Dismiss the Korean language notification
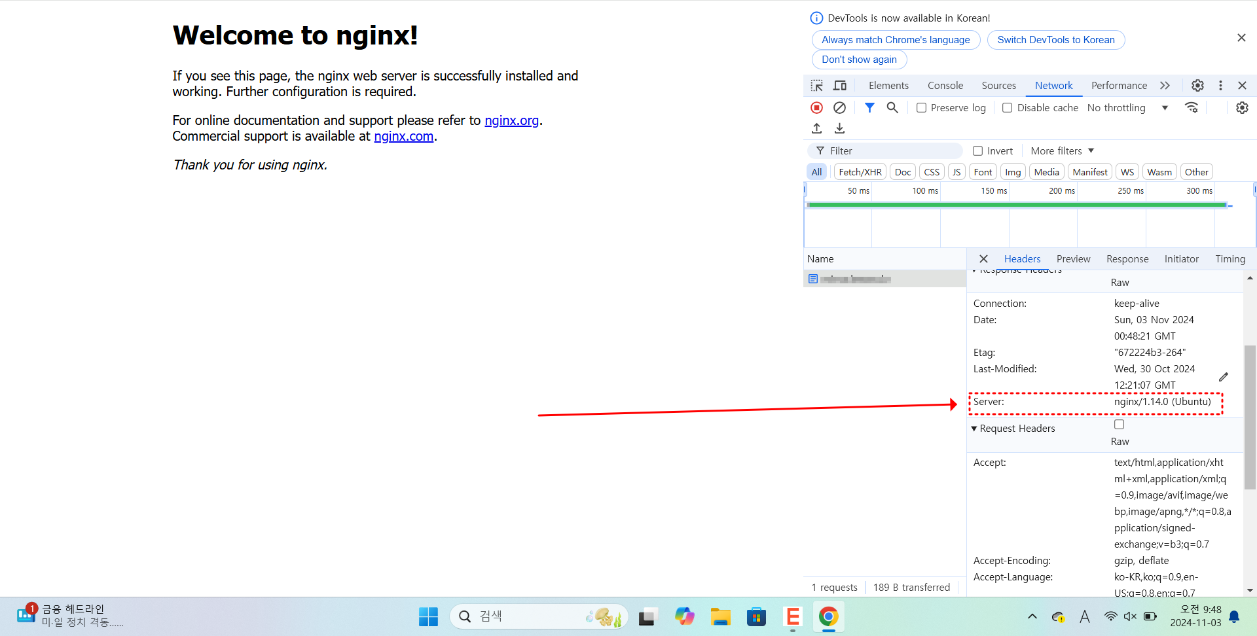The width and height of the screenshot is (1257, 636). tap(1241, 38)
